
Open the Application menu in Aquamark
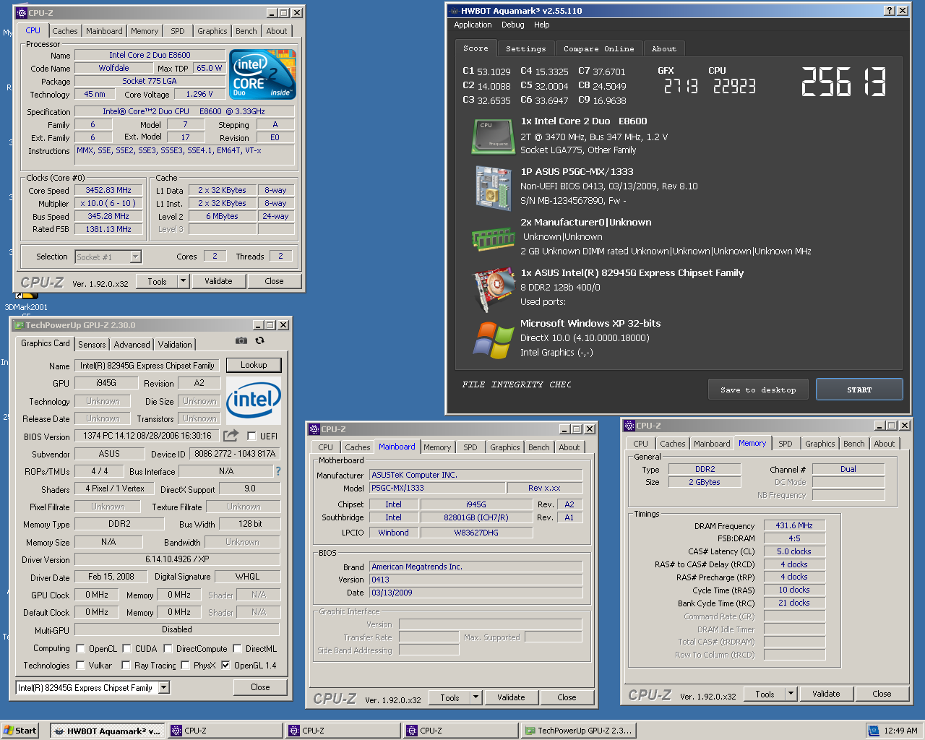(473, 25)
